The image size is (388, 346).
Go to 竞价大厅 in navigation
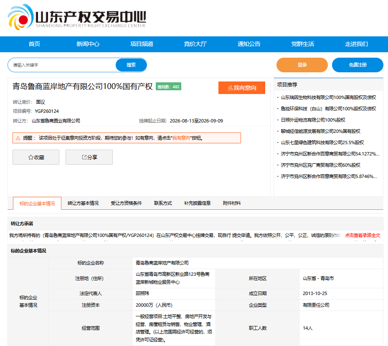coord(195,44)
